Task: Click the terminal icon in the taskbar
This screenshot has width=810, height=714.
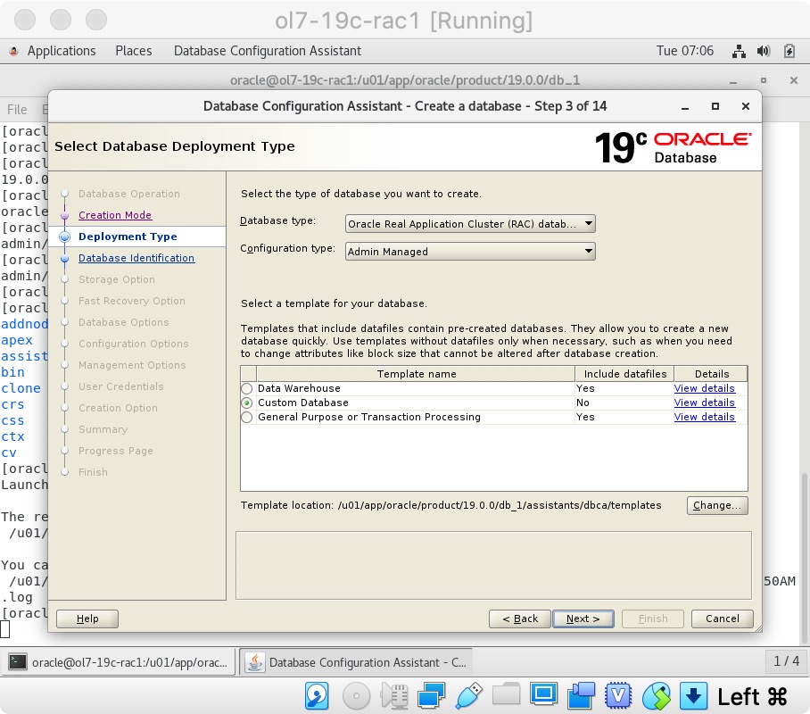Action: [x=18, y=662]
